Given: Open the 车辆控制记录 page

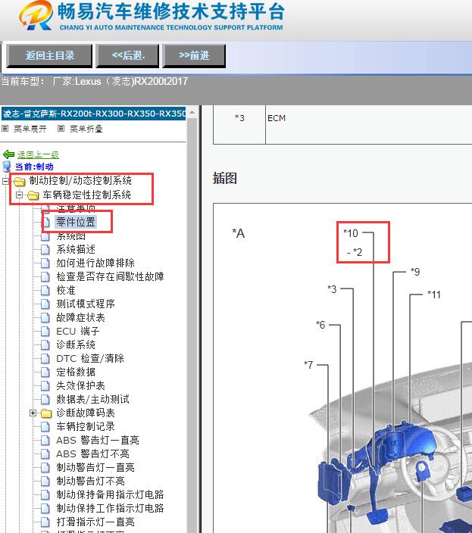Looking at the screenshot, I should tap(86, 426).
